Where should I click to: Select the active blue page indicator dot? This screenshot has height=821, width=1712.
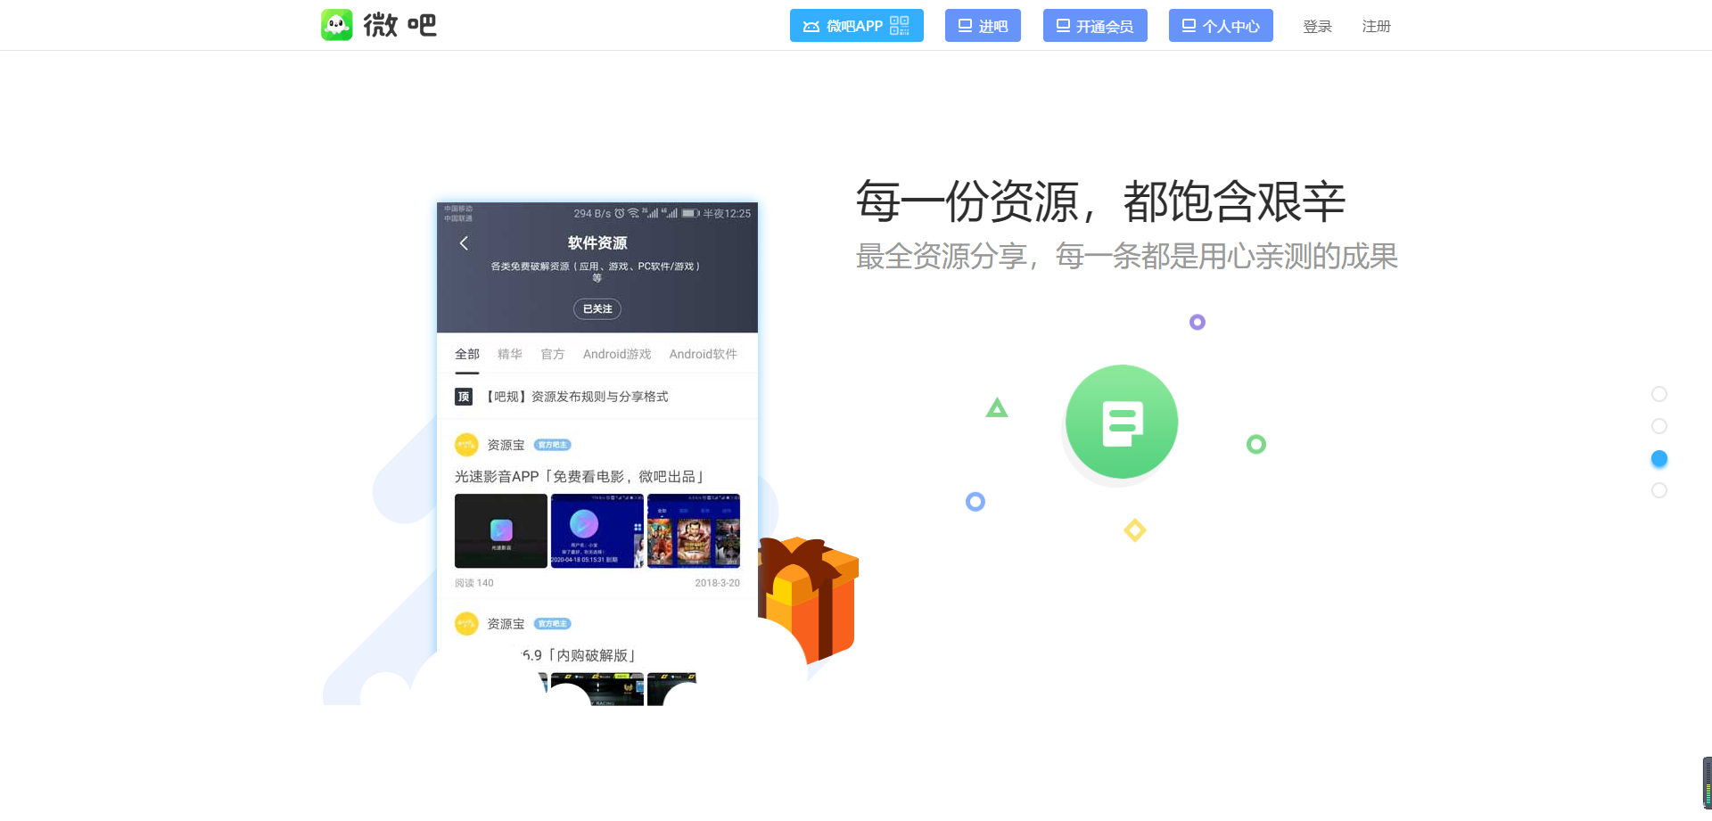coord(1659,458)
